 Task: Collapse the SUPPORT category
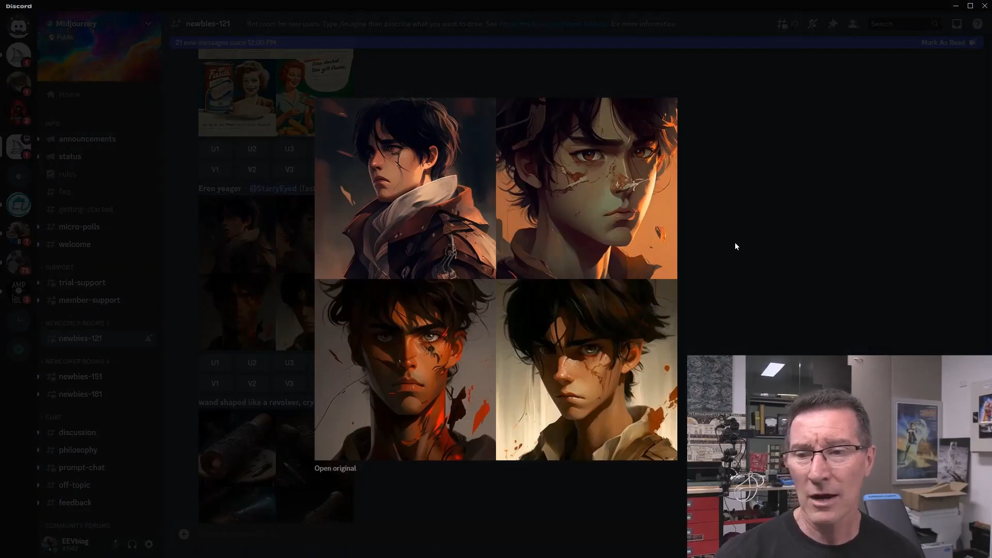[59, 268]
